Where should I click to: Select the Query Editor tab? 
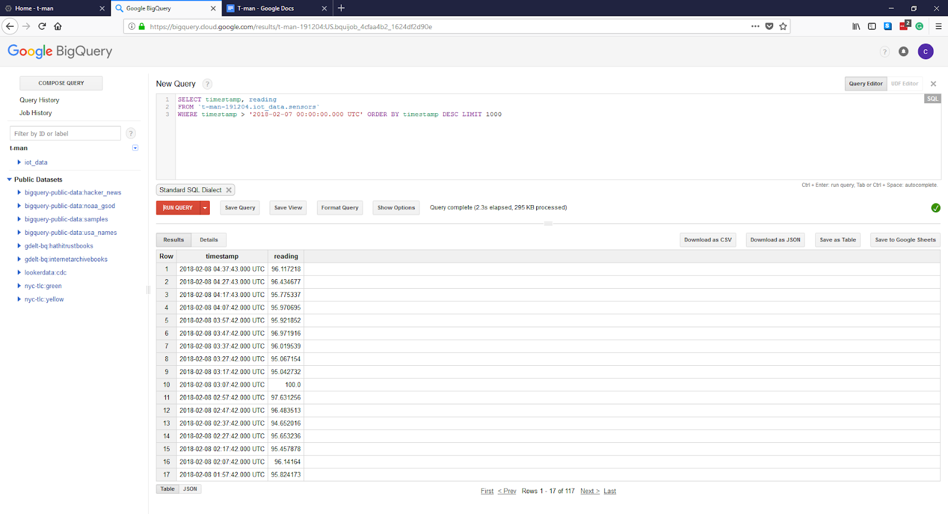(866, 84)
